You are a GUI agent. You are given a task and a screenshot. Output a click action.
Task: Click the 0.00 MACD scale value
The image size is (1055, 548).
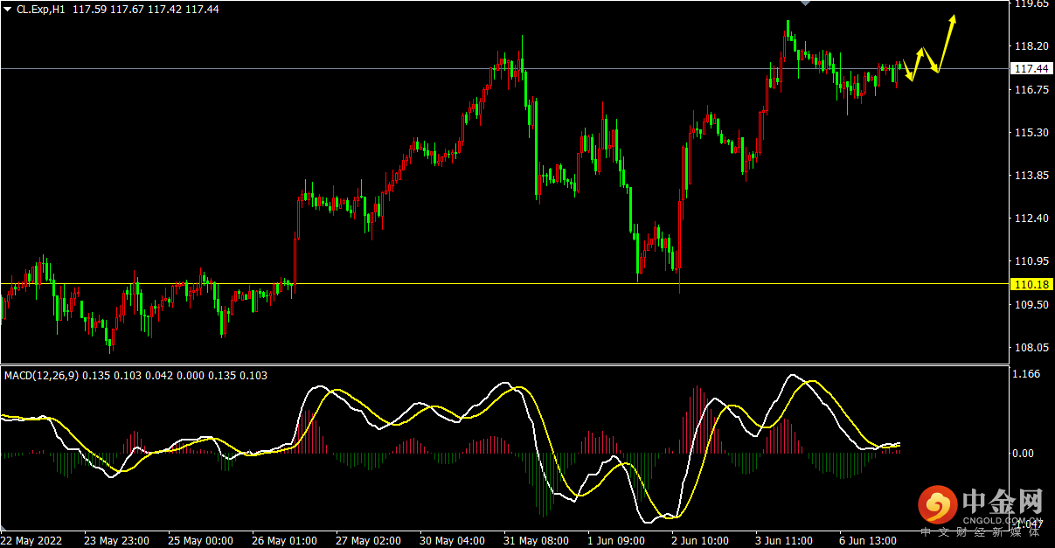coord(1024,453)
